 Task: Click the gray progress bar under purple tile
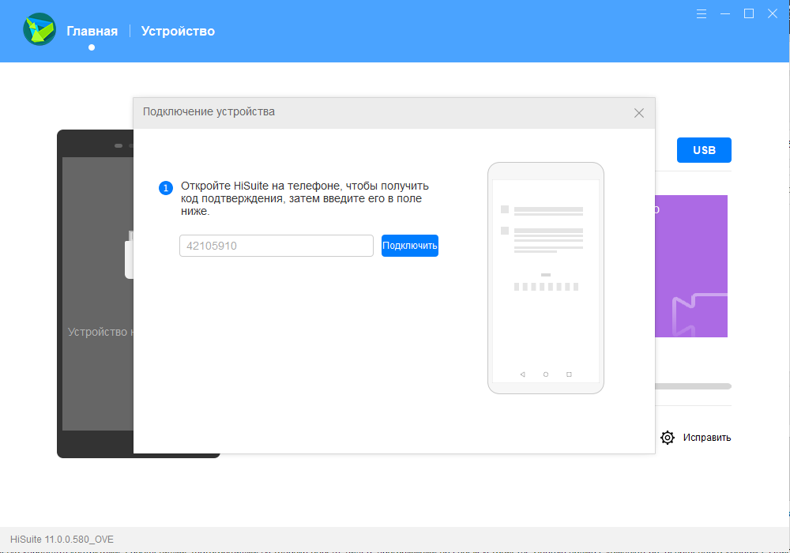click(693, 386)
